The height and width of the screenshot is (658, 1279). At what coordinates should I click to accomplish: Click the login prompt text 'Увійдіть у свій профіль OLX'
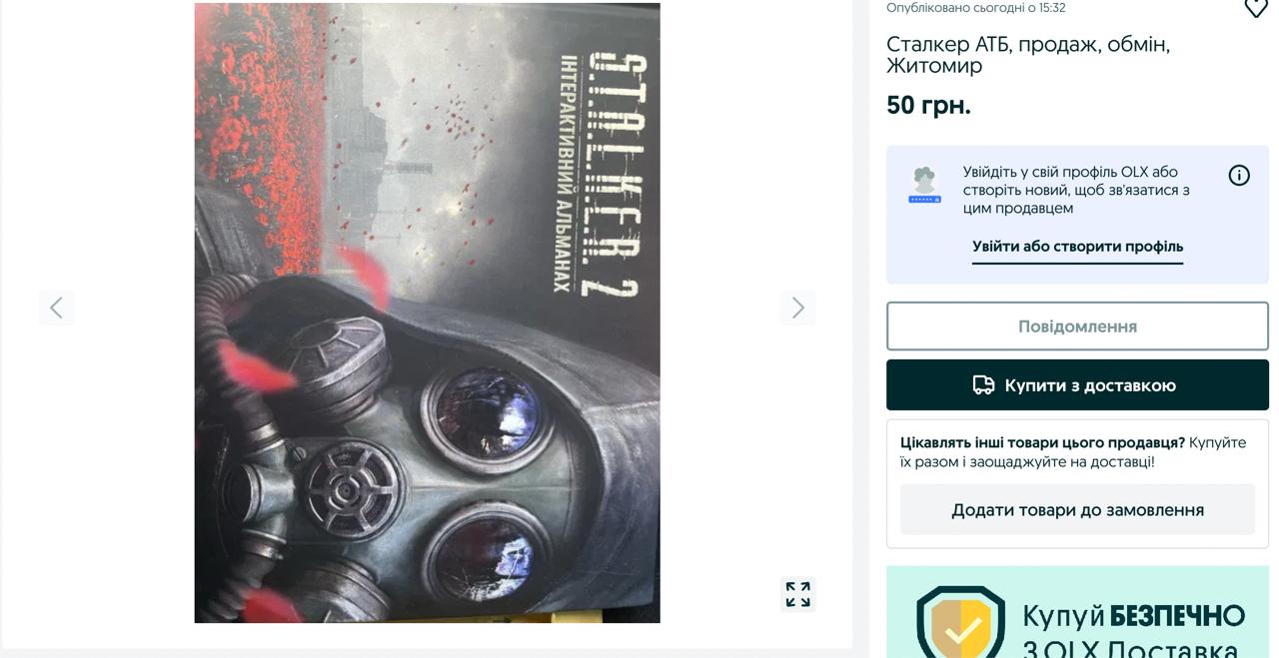click(1056, 172)
